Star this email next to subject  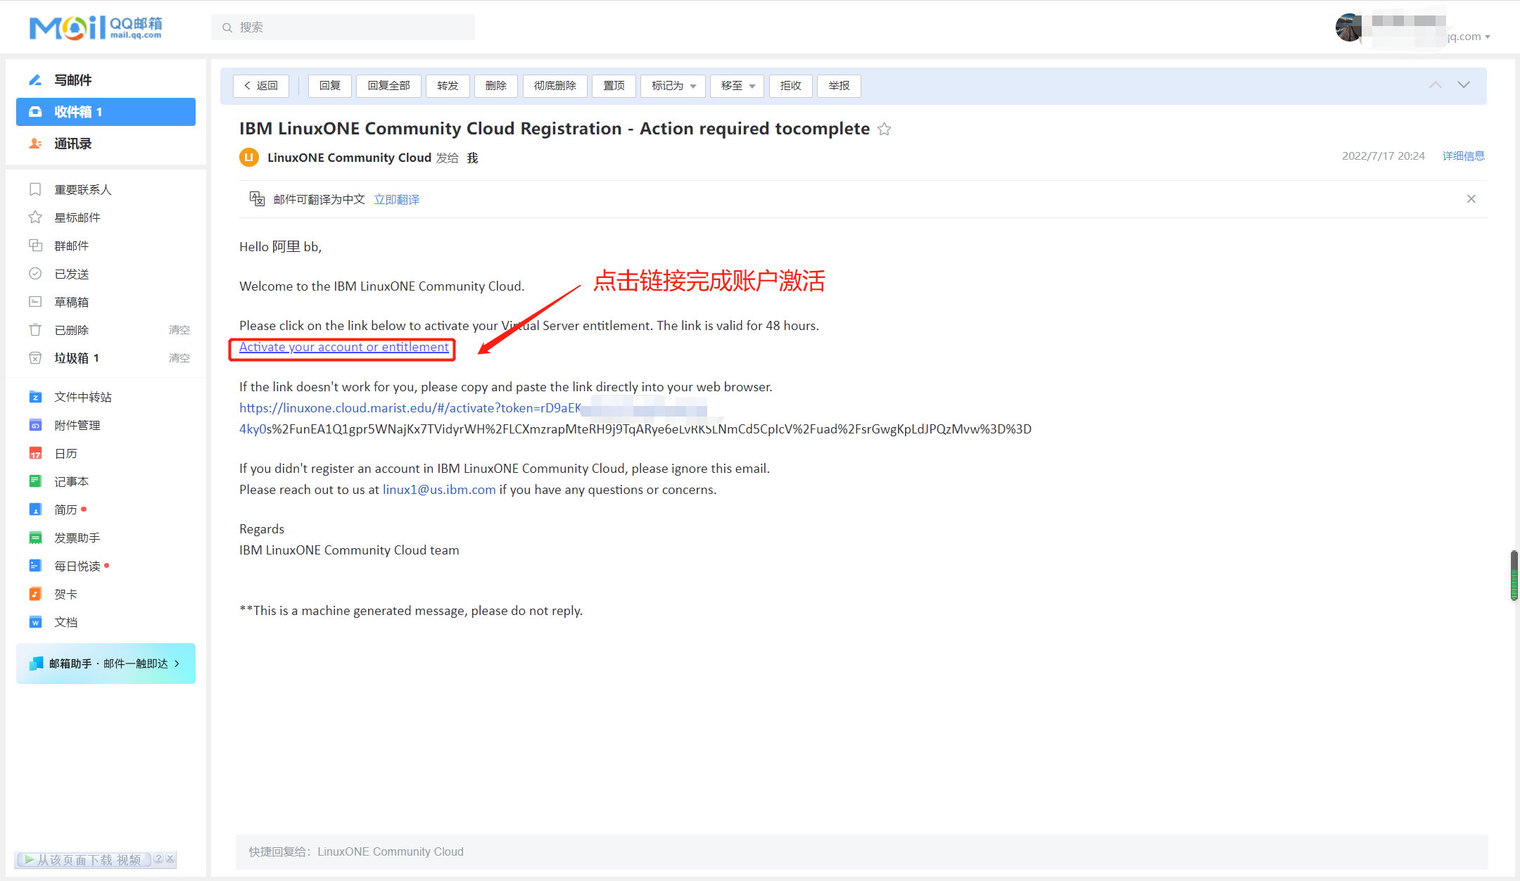(885, 129)
